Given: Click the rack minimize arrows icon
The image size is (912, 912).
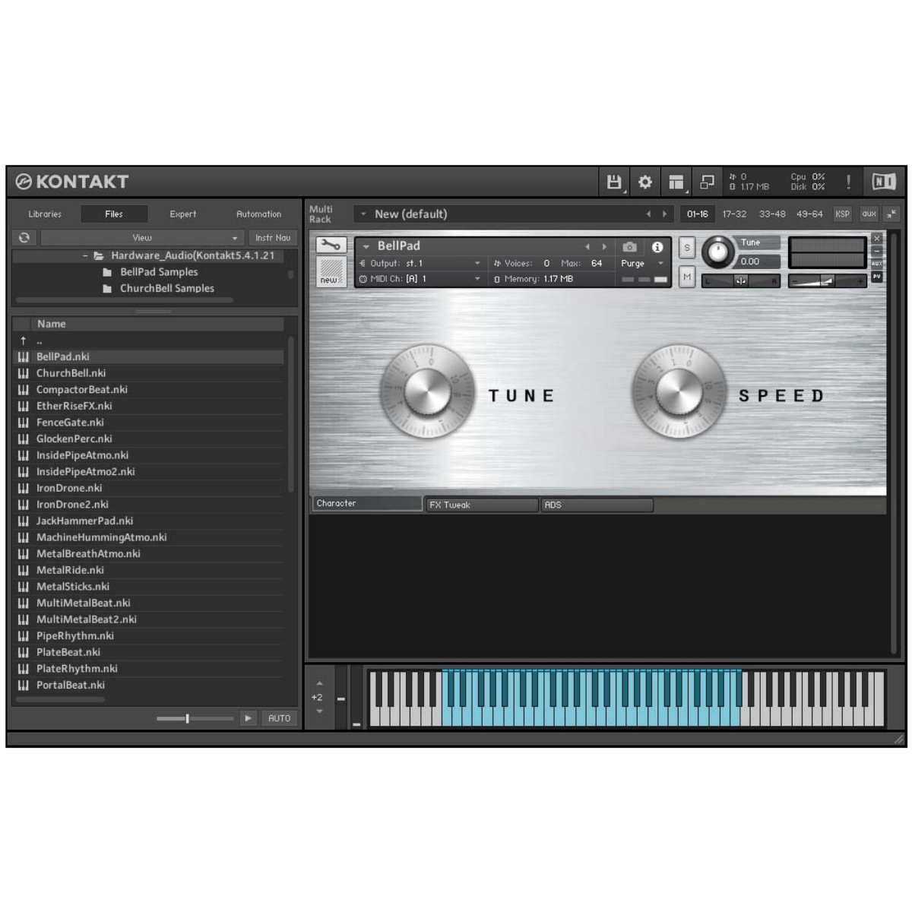Looking at the screenshot, I should coord(891,214).
